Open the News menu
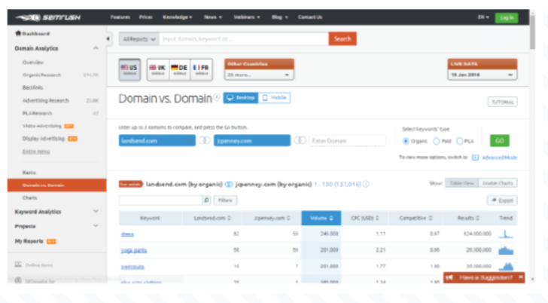548x303 pixels. pos(213,17)
